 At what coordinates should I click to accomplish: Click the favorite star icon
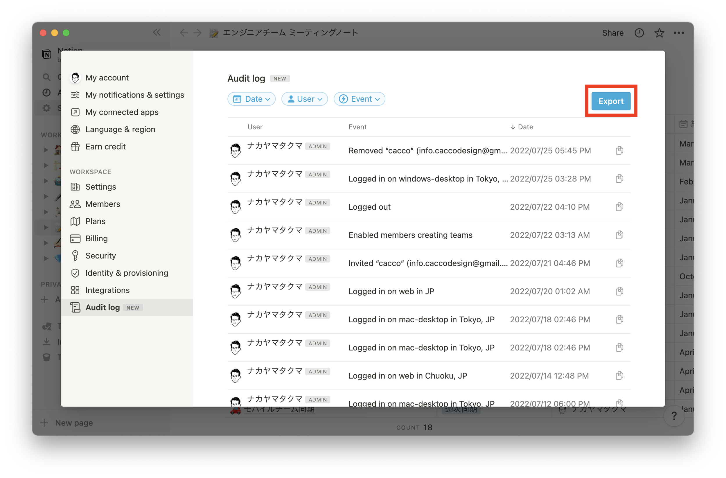point(659,33)
